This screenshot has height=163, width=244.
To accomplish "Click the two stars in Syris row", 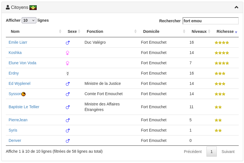I will pyautogui.click(x=218, y=130).
